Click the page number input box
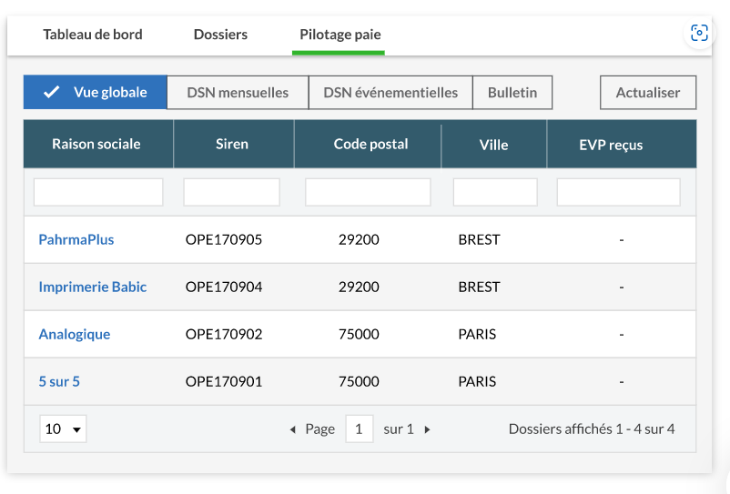The image size is (730, 494). pyautogui.click(x=360, y=428)
